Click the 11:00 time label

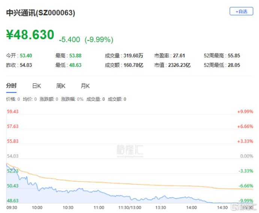point(99,207)
